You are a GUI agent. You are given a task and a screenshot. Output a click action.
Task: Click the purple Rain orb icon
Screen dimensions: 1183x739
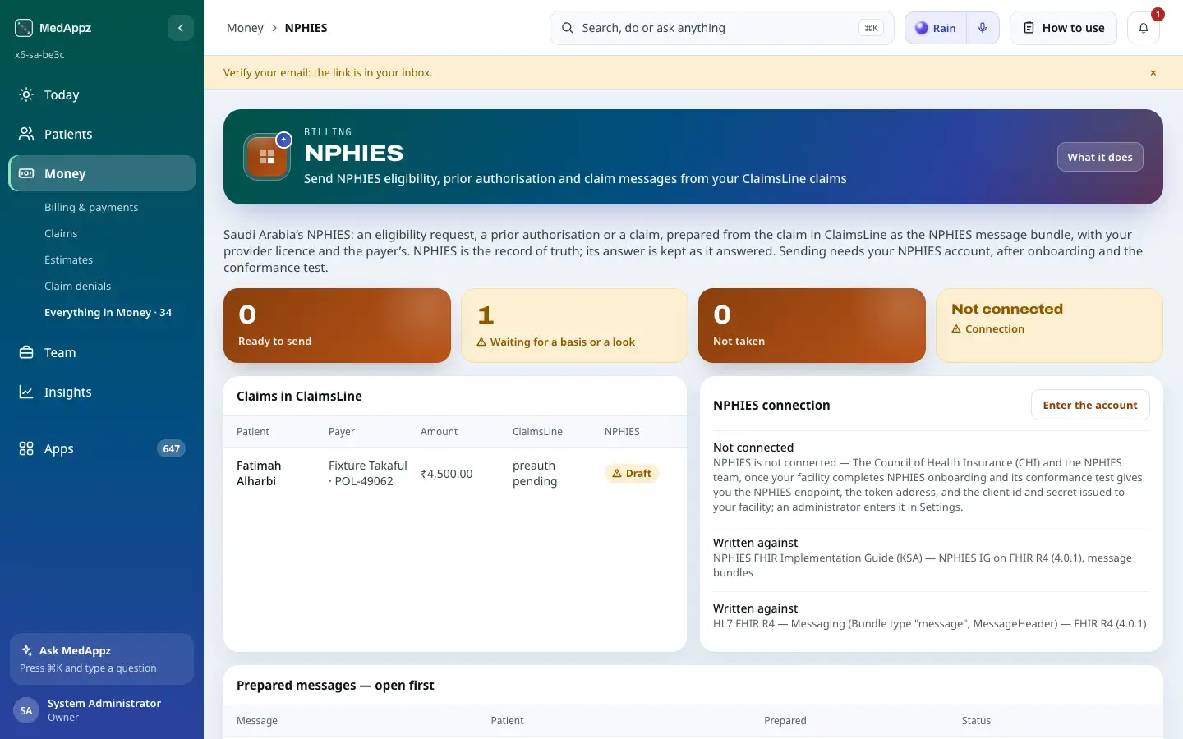[922, 28]
